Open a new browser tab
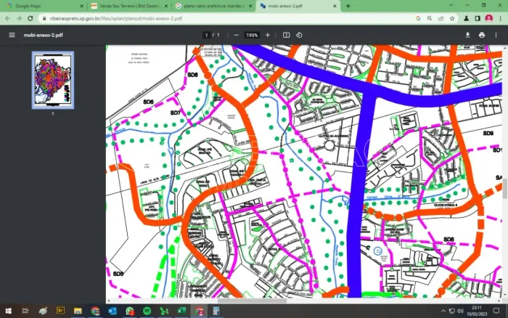The height and width of the screenshot is (318, 508). 348,6
